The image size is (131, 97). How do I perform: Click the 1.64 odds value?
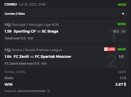tap(8, 57)
